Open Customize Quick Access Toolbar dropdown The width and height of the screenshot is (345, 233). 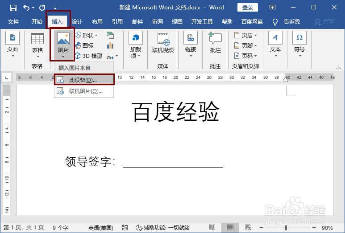(55, 8)
